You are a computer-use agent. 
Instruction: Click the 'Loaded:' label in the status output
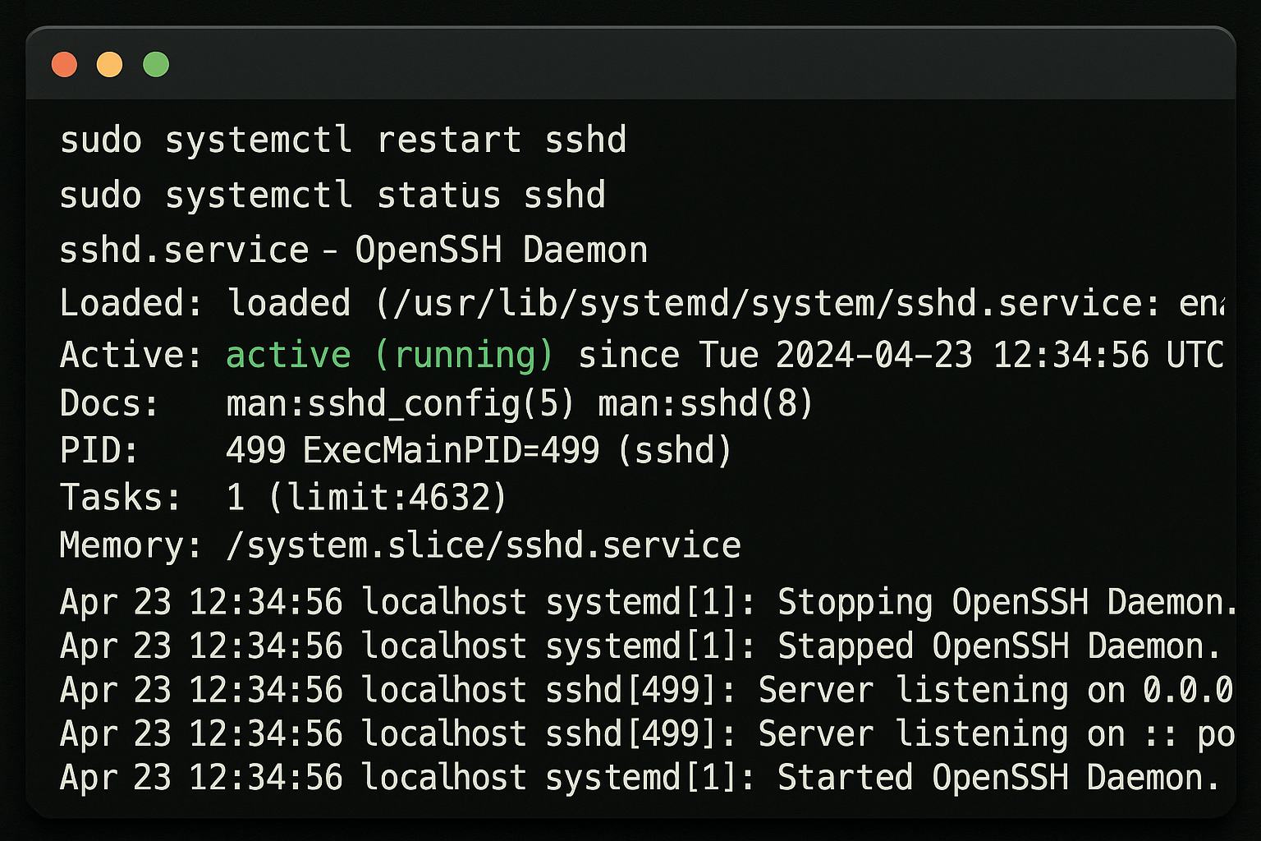click(131, 304)
